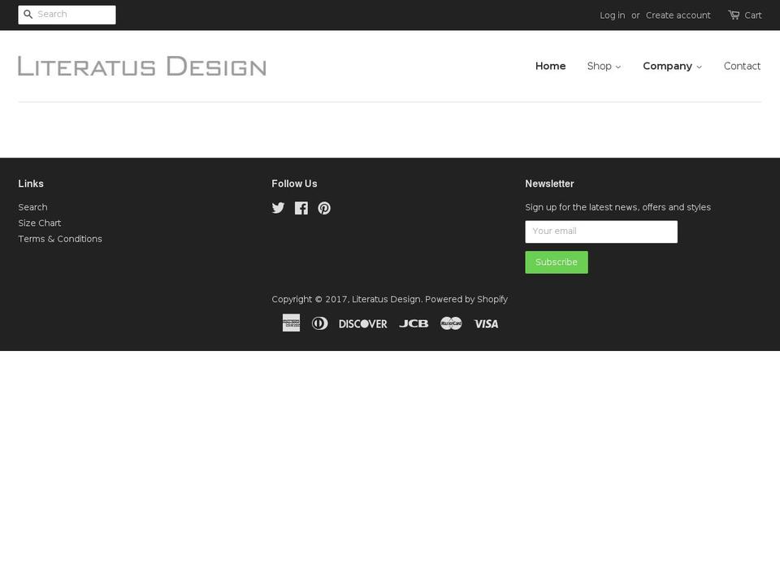Screen dimensions: 780x585
Task: Open the Company menu item
Action: pos(667,66)
